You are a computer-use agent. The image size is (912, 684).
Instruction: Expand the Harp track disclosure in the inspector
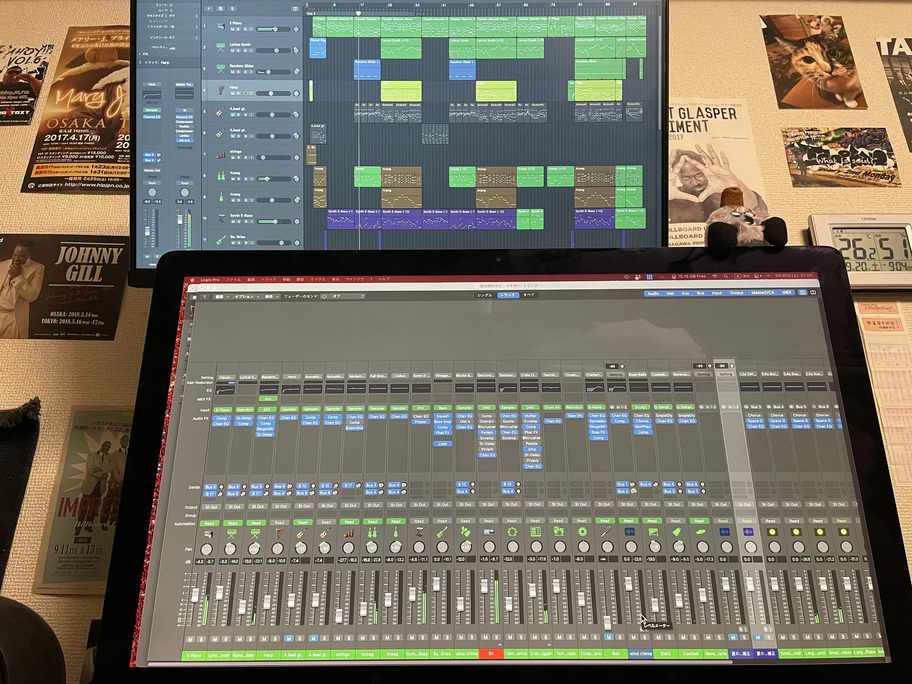[140, 63]
